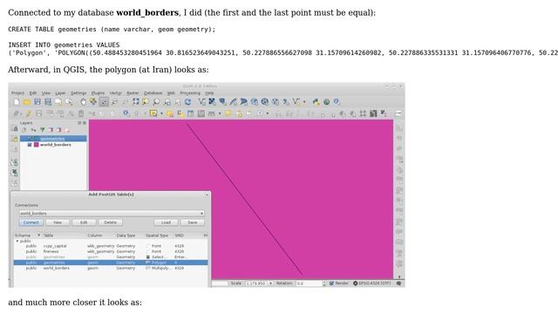Click the New Project icon in QGIS toolbar
The width and height of the screenshot is (558, 314).
pos(17,102)
